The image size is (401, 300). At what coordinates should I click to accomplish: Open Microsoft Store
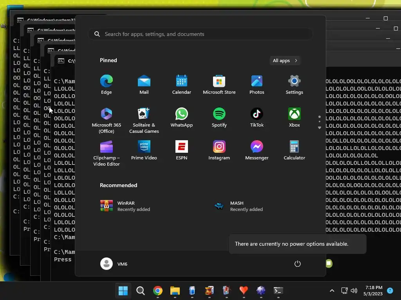(219, 85)
